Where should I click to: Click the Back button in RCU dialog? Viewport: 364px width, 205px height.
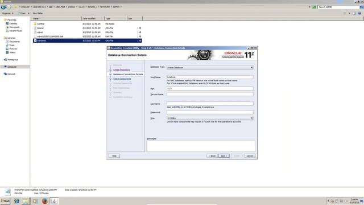pos(212,155)
